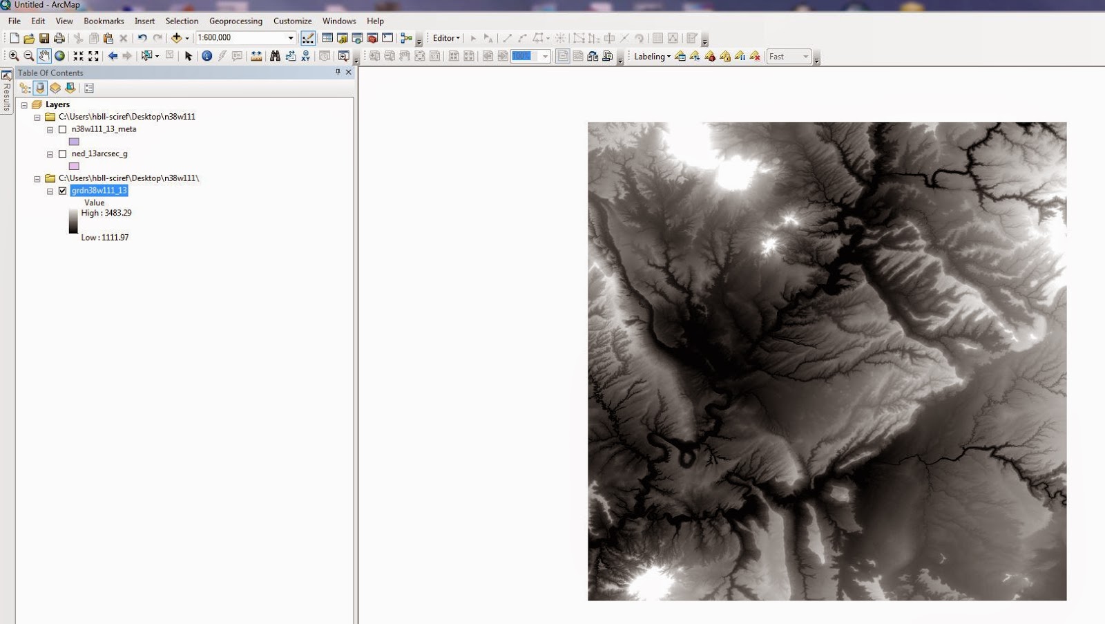Open the Editor Toolbar icon
Viewport: 1105px width, 624px height.
[308, 38]
